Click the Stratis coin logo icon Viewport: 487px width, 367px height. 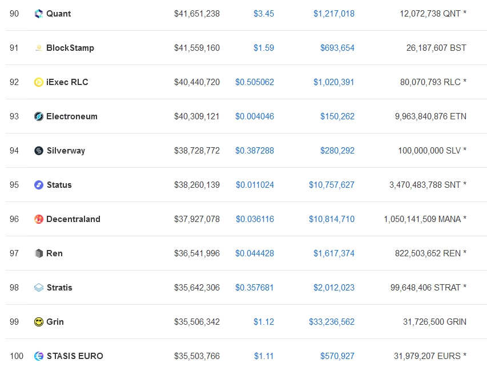coord(38,288)
